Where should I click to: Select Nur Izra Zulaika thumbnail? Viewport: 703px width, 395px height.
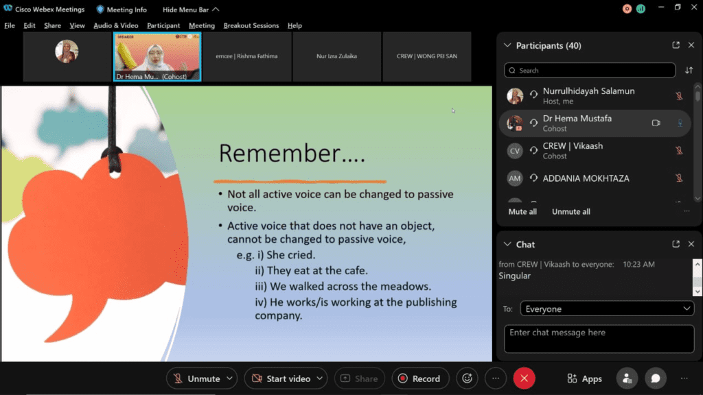(336, 56)
